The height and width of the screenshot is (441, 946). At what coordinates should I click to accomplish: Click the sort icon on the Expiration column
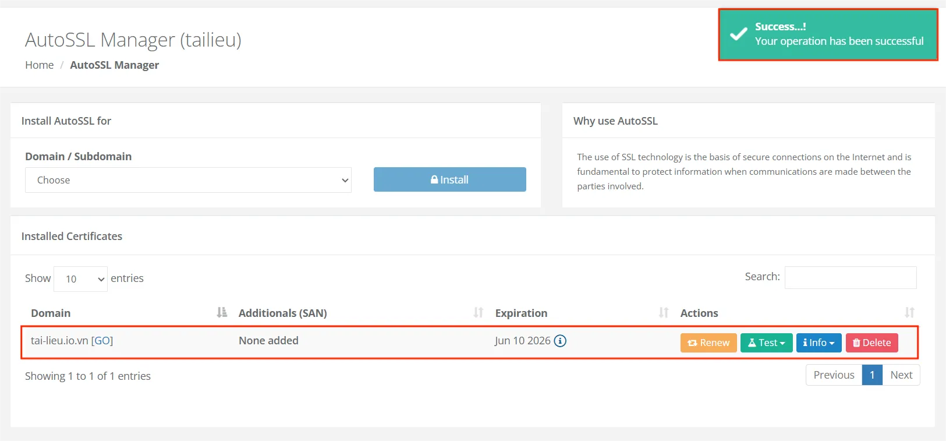663,313
